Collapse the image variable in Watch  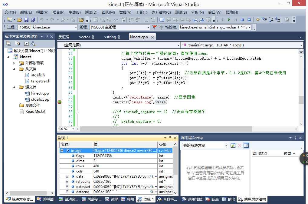click(x=62, y=150)
